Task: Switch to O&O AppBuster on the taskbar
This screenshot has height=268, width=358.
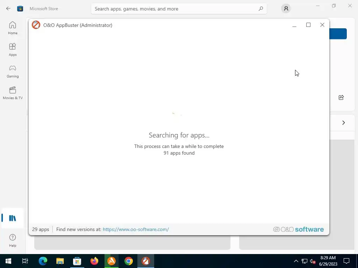Action: (x=146, y=261)
